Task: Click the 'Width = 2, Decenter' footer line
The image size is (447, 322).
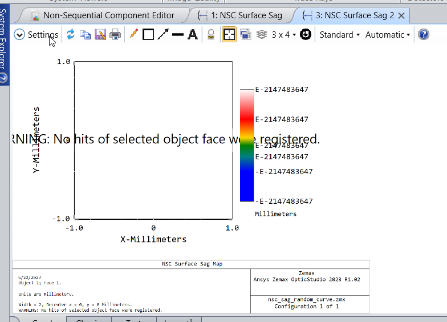Action: click(75, 305)
